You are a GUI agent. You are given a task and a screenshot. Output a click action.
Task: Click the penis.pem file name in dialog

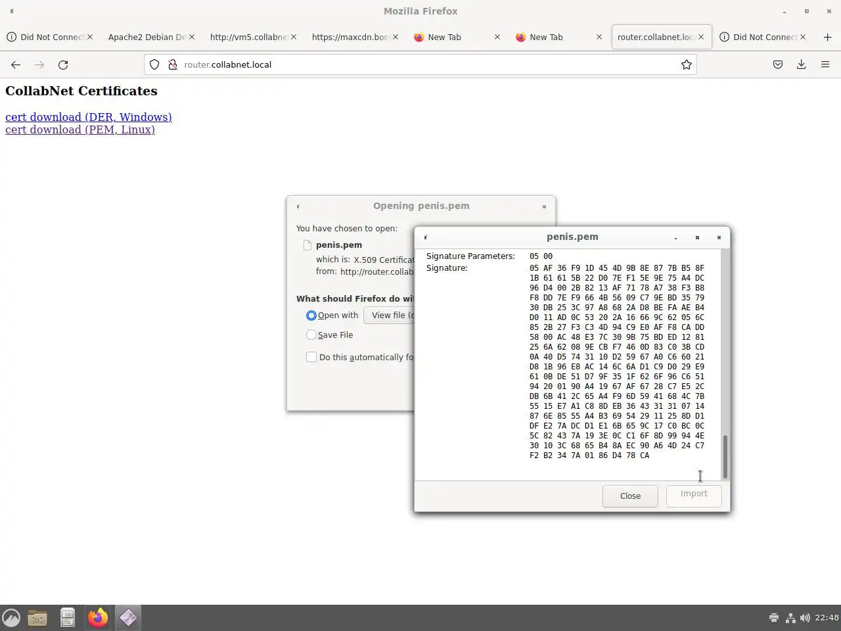pos(339,245)
